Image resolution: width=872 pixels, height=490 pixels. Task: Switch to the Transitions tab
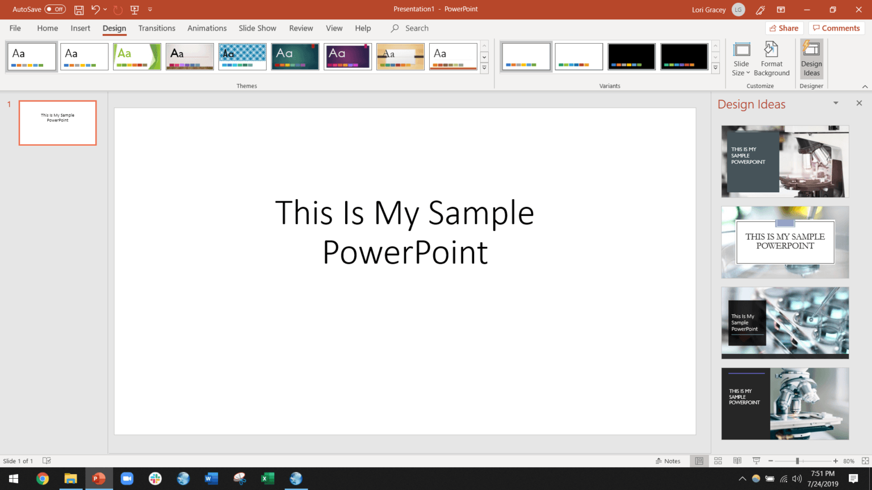[x=157, y=28]
